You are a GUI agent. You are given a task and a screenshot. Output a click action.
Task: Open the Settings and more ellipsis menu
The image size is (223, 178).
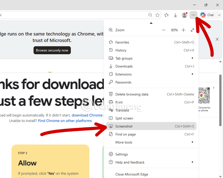tap(193, 15)
